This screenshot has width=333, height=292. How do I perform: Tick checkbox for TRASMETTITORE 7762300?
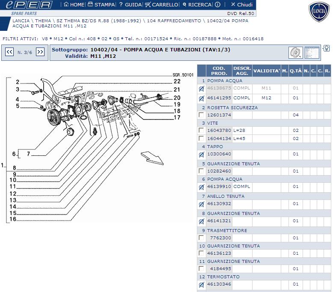coord(201,238)
